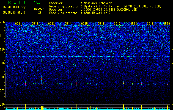173x110 pixels.
Task: Click the 0.6 frequency axis label
Action: [2, 105]
